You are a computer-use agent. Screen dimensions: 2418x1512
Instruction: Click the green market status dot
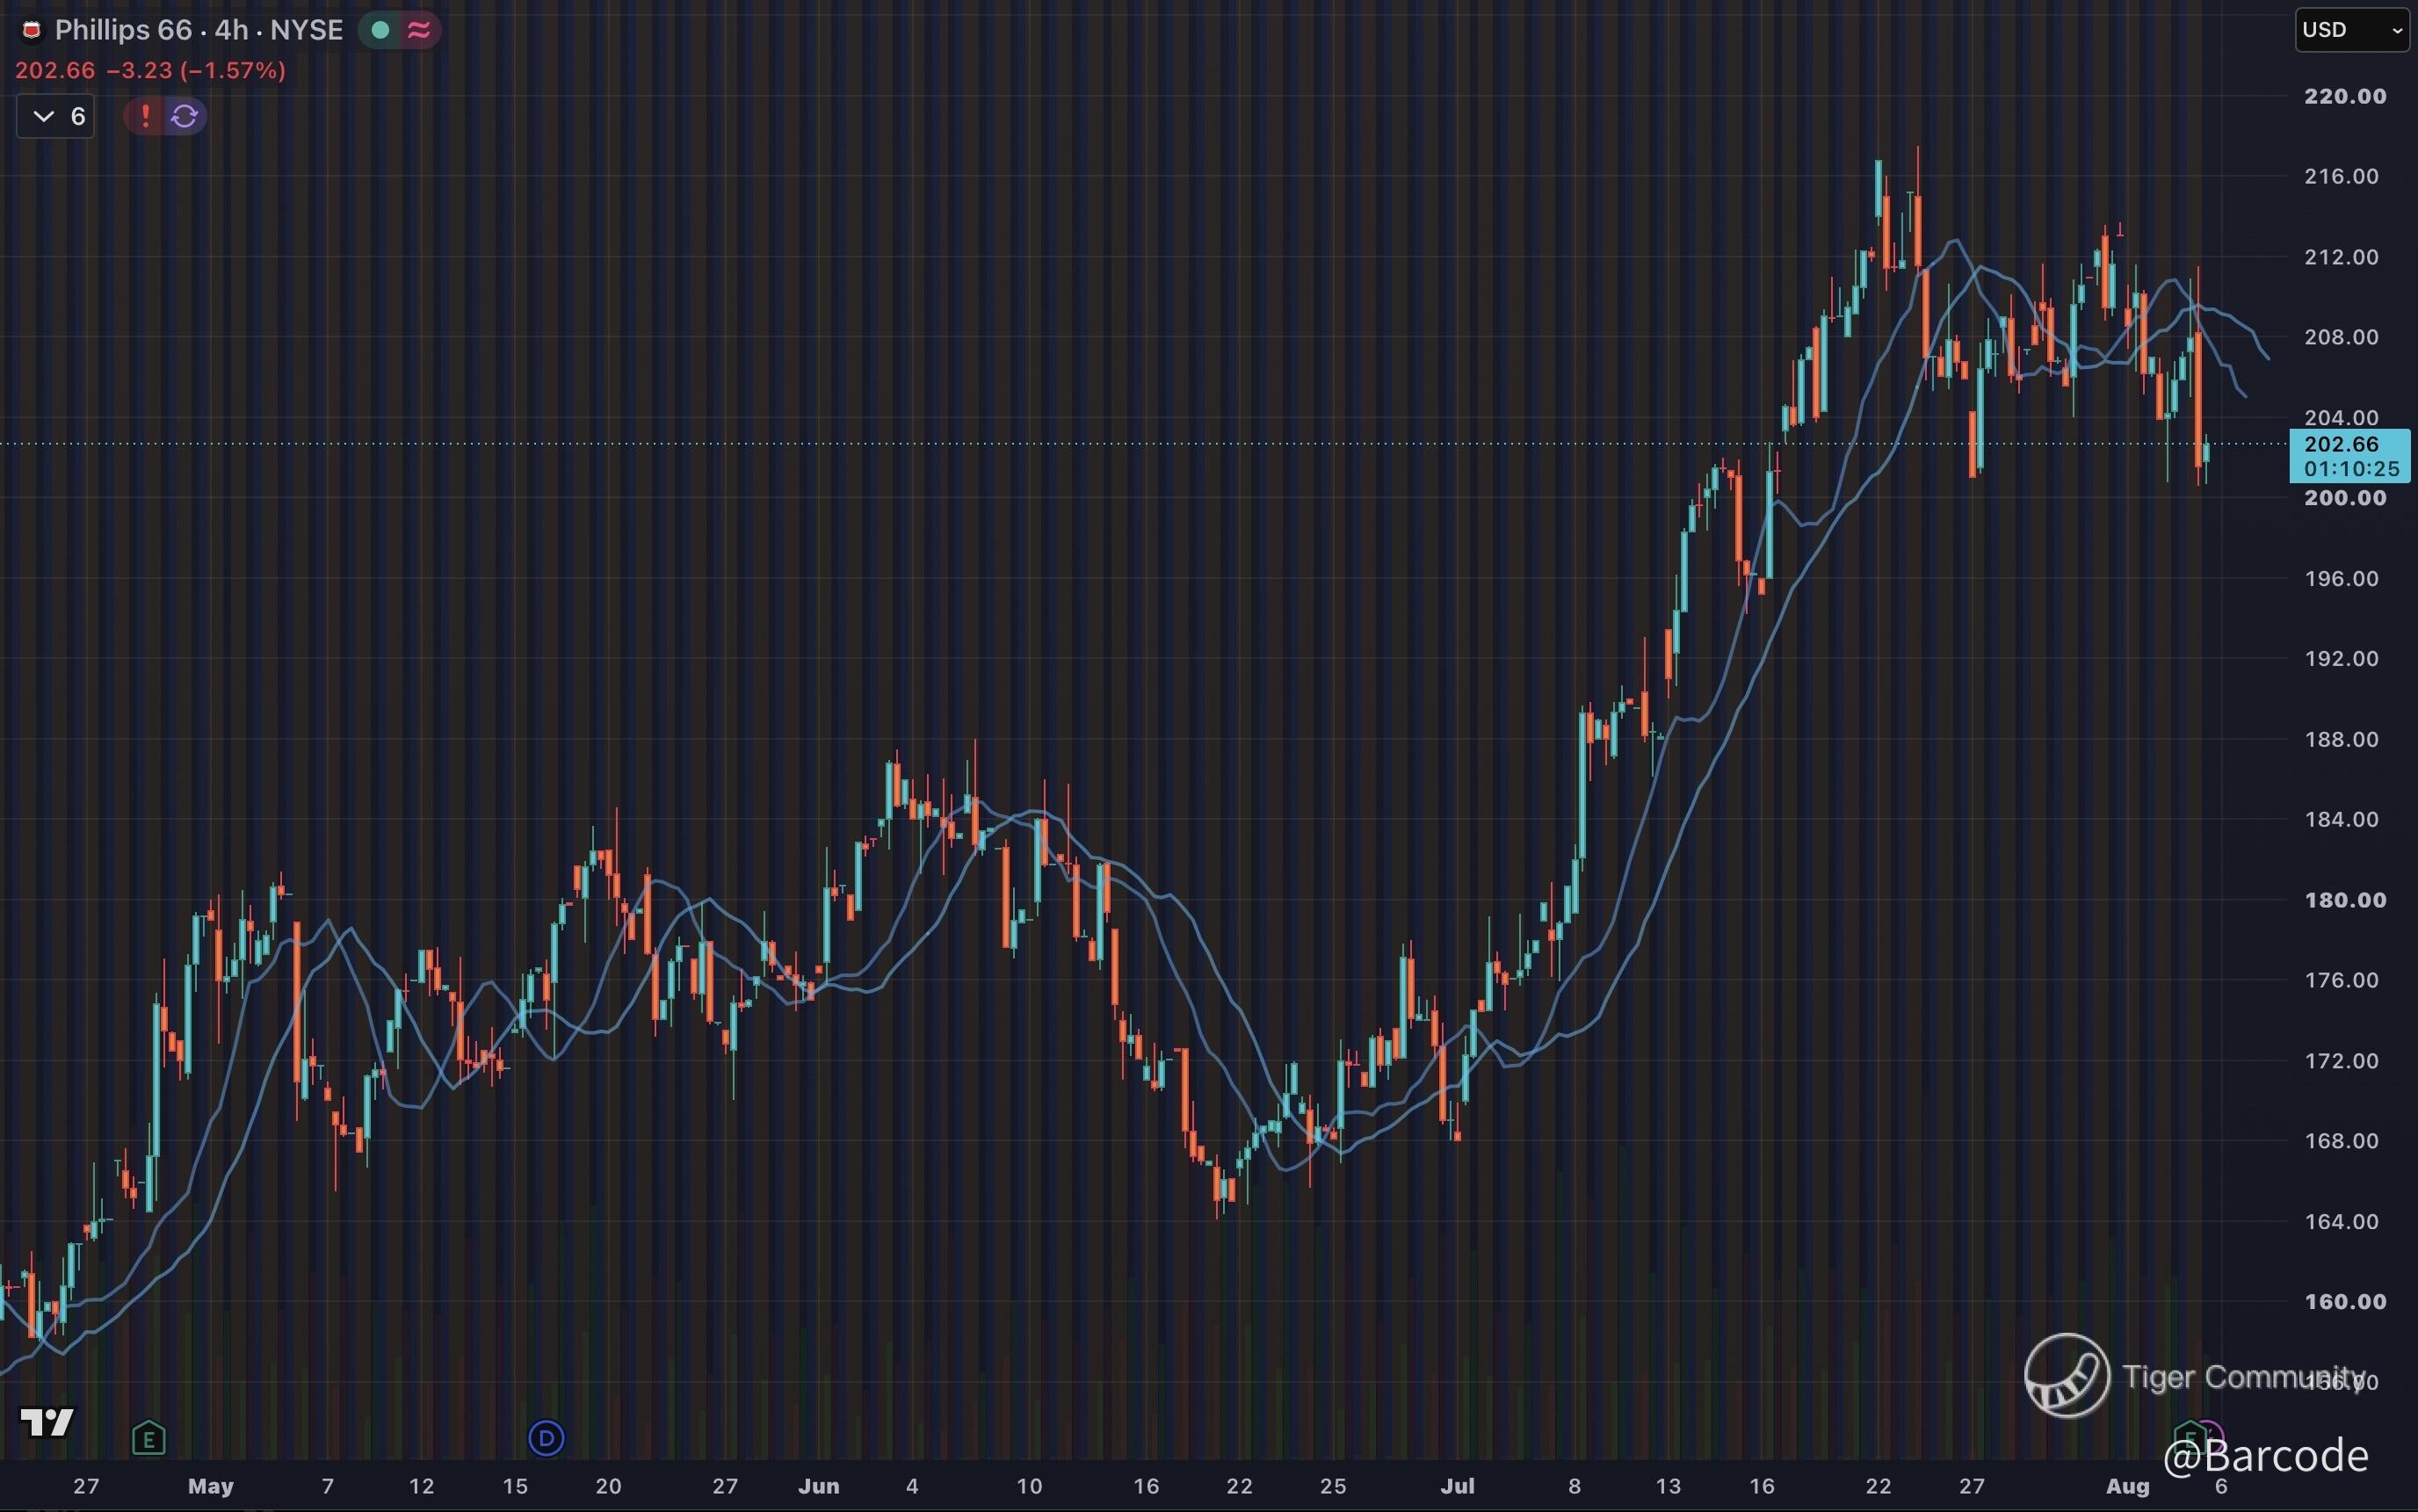(380, 30)
